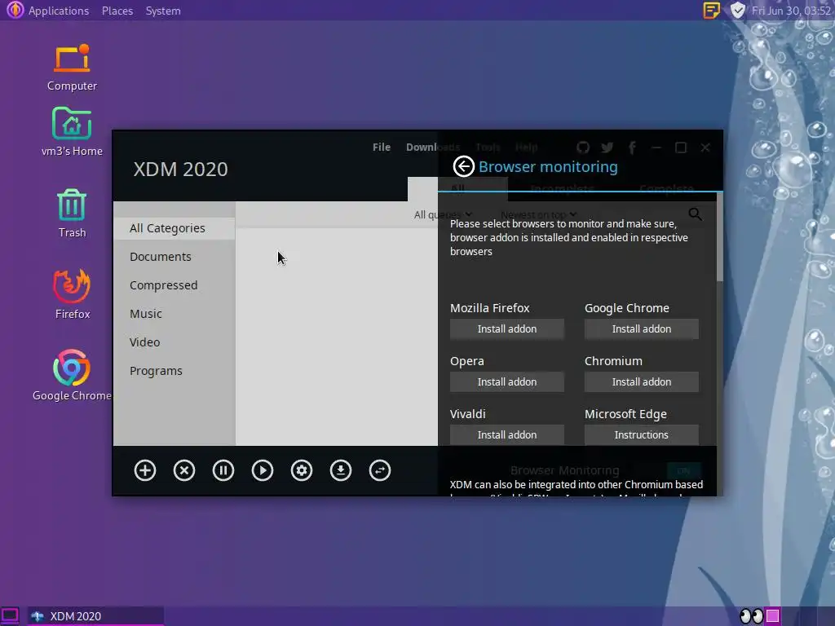835x626 pixels.
Task: Click the XDM 2020 taskbar button
Action: [x=96, y=616]
